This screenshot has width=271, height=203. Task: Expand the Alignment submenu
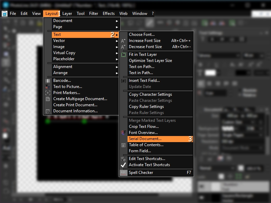click(x=85, y=67)
